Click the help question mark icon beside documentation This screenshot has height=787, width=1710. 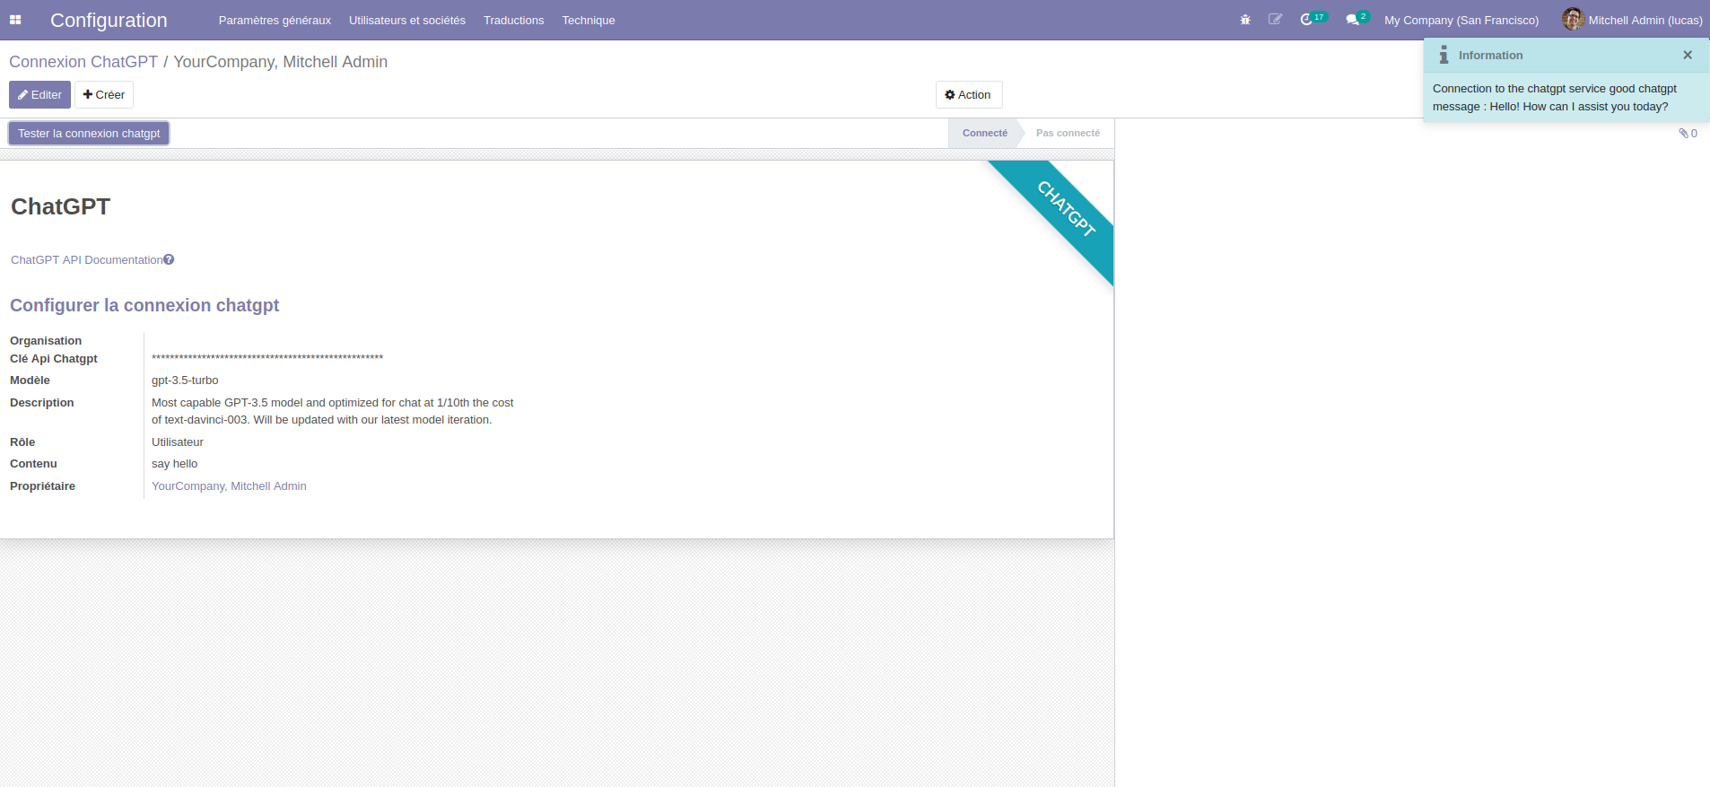169,259
